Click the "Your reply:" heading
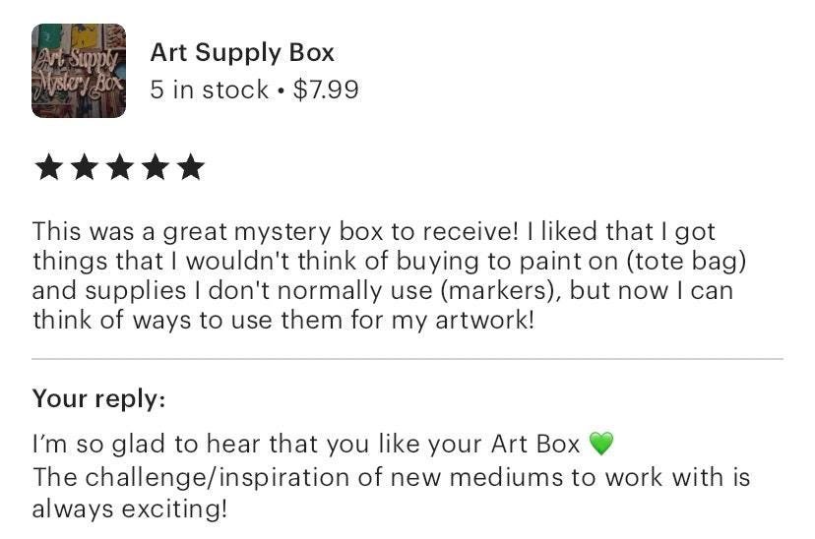This screenshot has width=815, height=539. [98, 398]
